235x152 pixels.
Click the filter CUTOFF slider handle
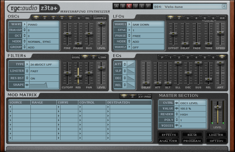[67, 73]
